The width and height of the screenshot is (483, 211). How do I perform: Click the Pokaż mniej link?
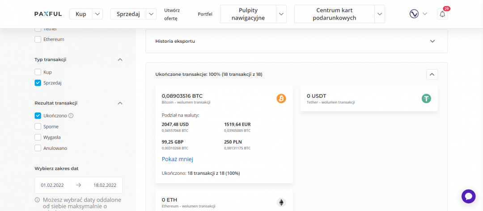[177, 159]
